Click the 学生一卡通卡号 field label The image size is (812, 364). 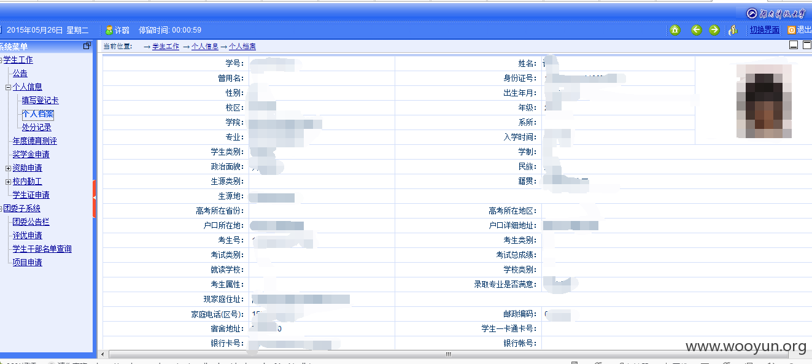coord(509,329)
